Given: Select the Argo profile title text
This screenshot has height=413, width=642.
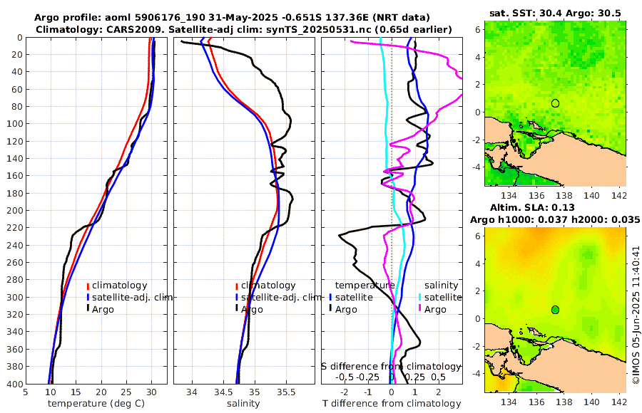Looking at the screenshot, I should 232,18.
